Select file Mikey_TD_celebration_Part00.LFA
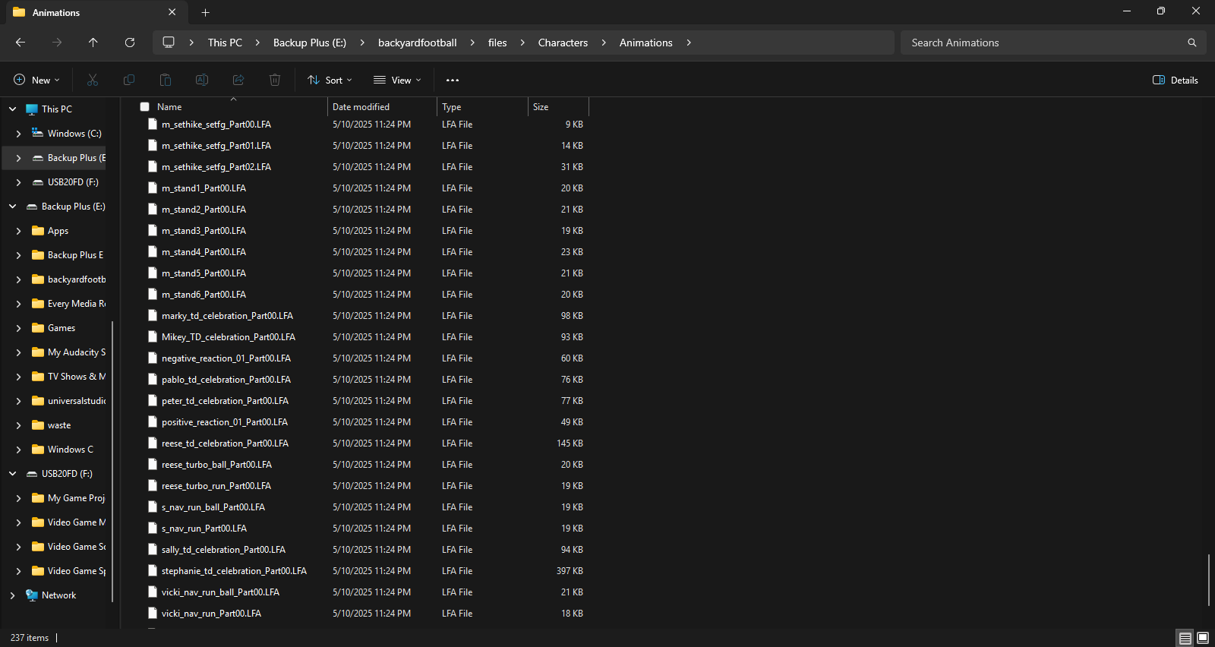Viewport: 1215px width, 647px height. [x=229, y=337]
